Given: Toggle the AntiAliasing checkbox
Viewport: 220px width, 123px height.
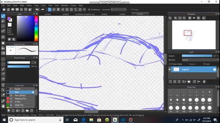Looking at the screenshot, I should coord(89,10).
